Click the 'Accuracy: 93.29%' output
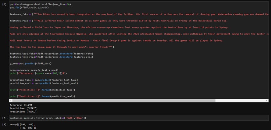Image resolution: width=271 pixels, height=130 pixels. point(21,105)
